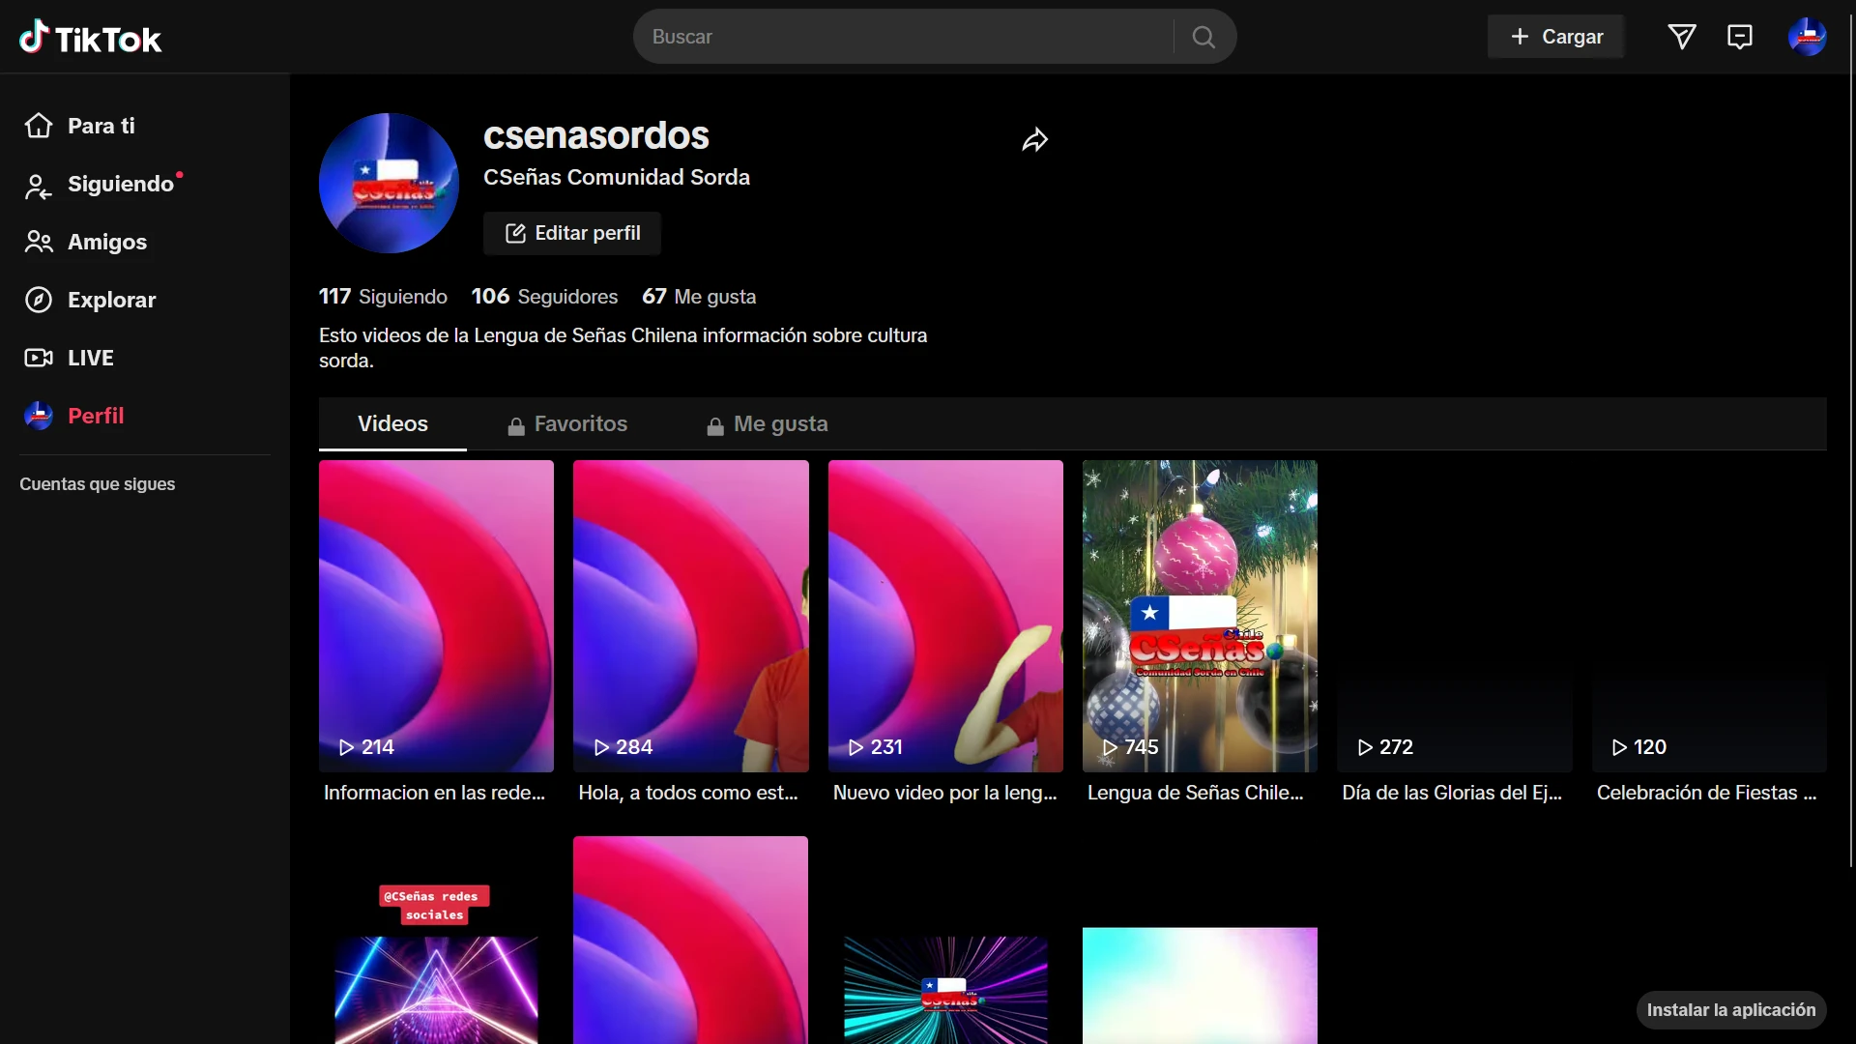Click the Perfil avatar icon in sidebar
Viewport: 1856px width, 1044px height.
pyautogui.click(x=39, y=416)
